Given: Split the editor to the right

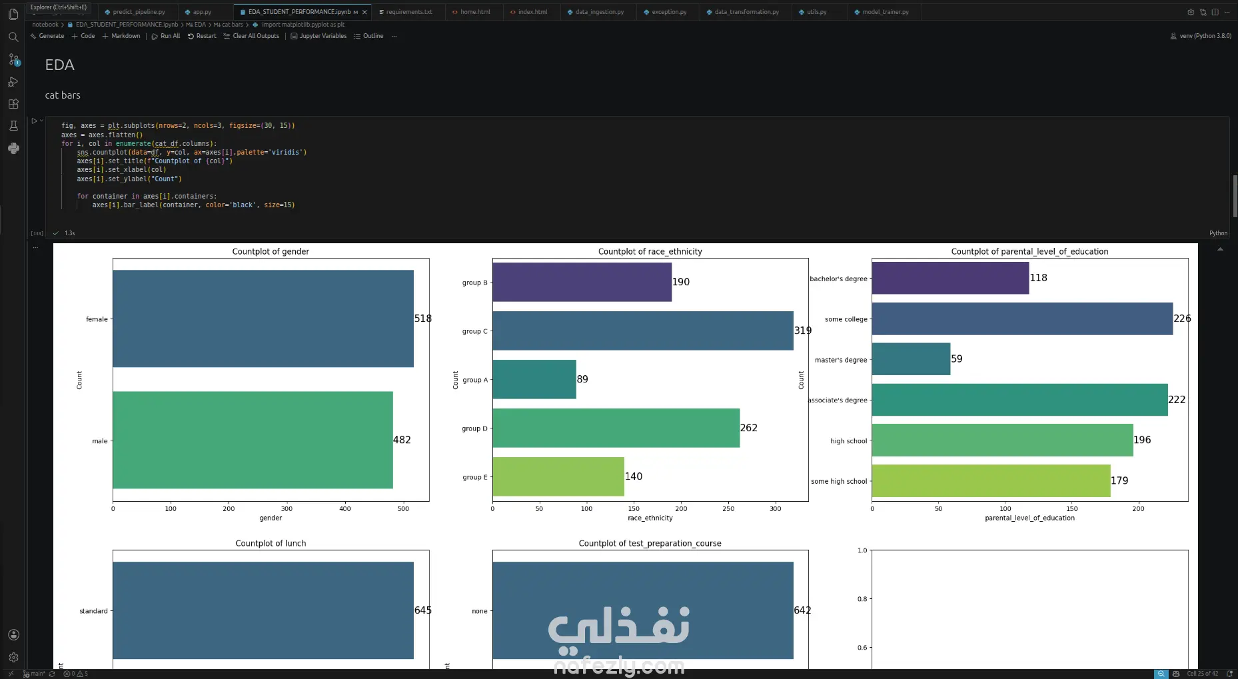Looking at the screenshot, I should [1215, 12].
